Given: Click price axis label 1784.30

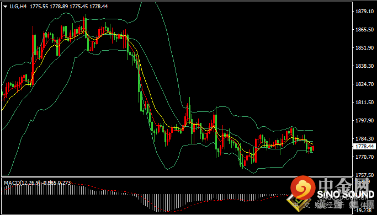Looking at the screenshot, I should coord(364,138).
